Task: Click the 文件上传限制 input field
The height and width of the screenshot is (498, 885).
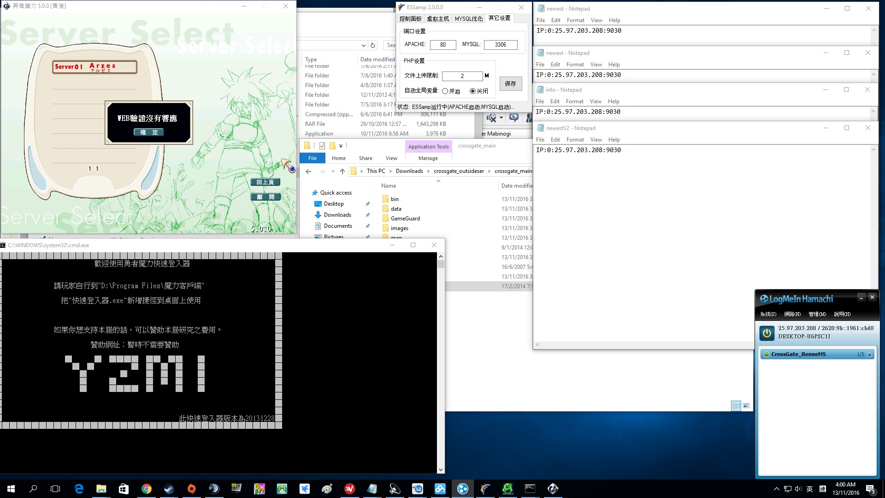Action: 462,76
